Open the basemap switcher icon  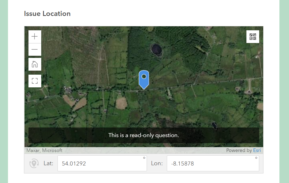point(253,37)
